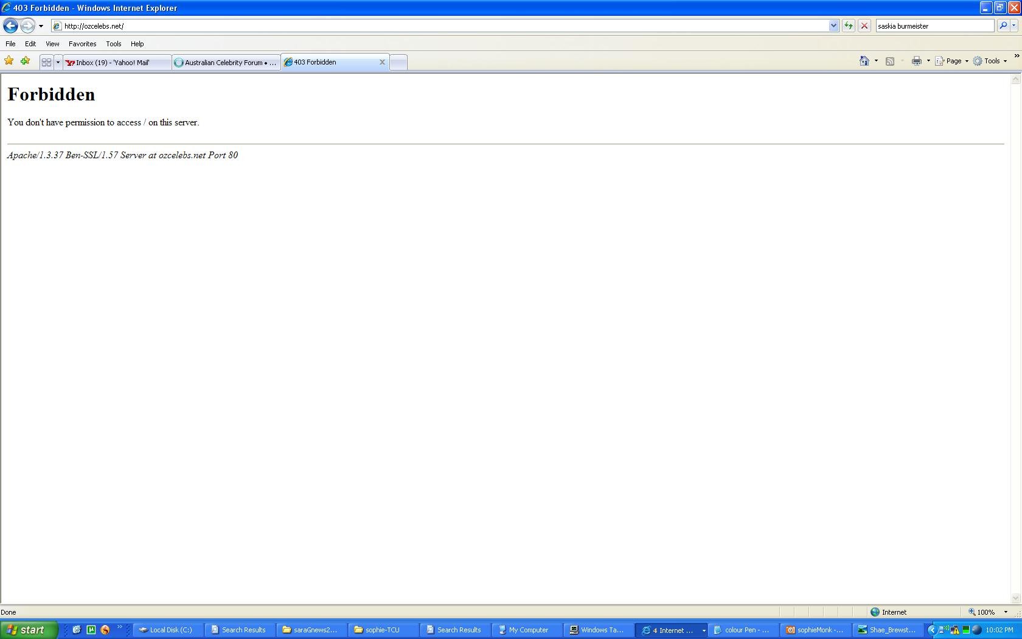Expand the address bar dropdown
The width and height of the screenshot is (1022, 639).
[x=833, y=26]
